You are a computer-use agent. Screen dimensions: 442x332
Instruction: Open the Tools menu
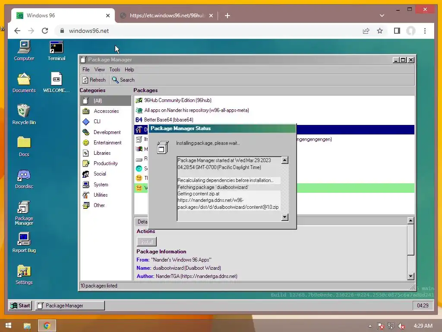pos(115,70)
